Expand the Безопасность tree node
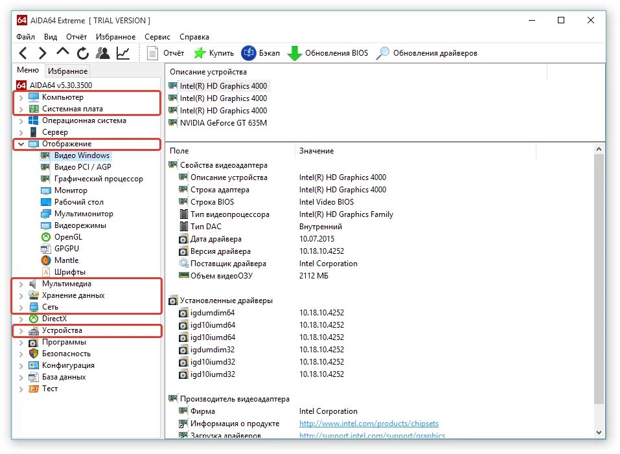The image size is (620, 454). click(21, 354)
